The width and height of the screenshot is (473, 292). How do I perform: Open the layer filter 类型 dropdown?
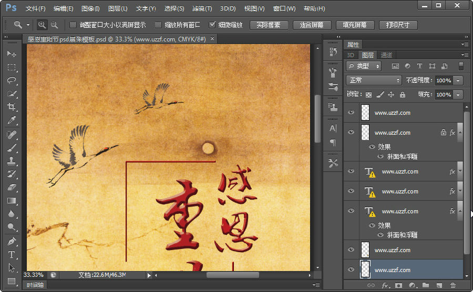click(364, 66)
